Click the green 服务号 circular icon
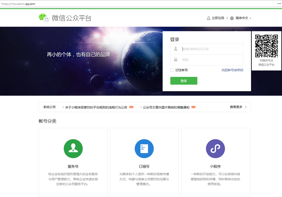Screen dimensions: 282x197 (x=73, y=149)
